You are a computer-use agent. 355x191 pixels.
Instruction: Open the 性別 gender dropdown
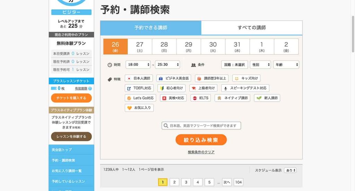click(x=260, y=64)
